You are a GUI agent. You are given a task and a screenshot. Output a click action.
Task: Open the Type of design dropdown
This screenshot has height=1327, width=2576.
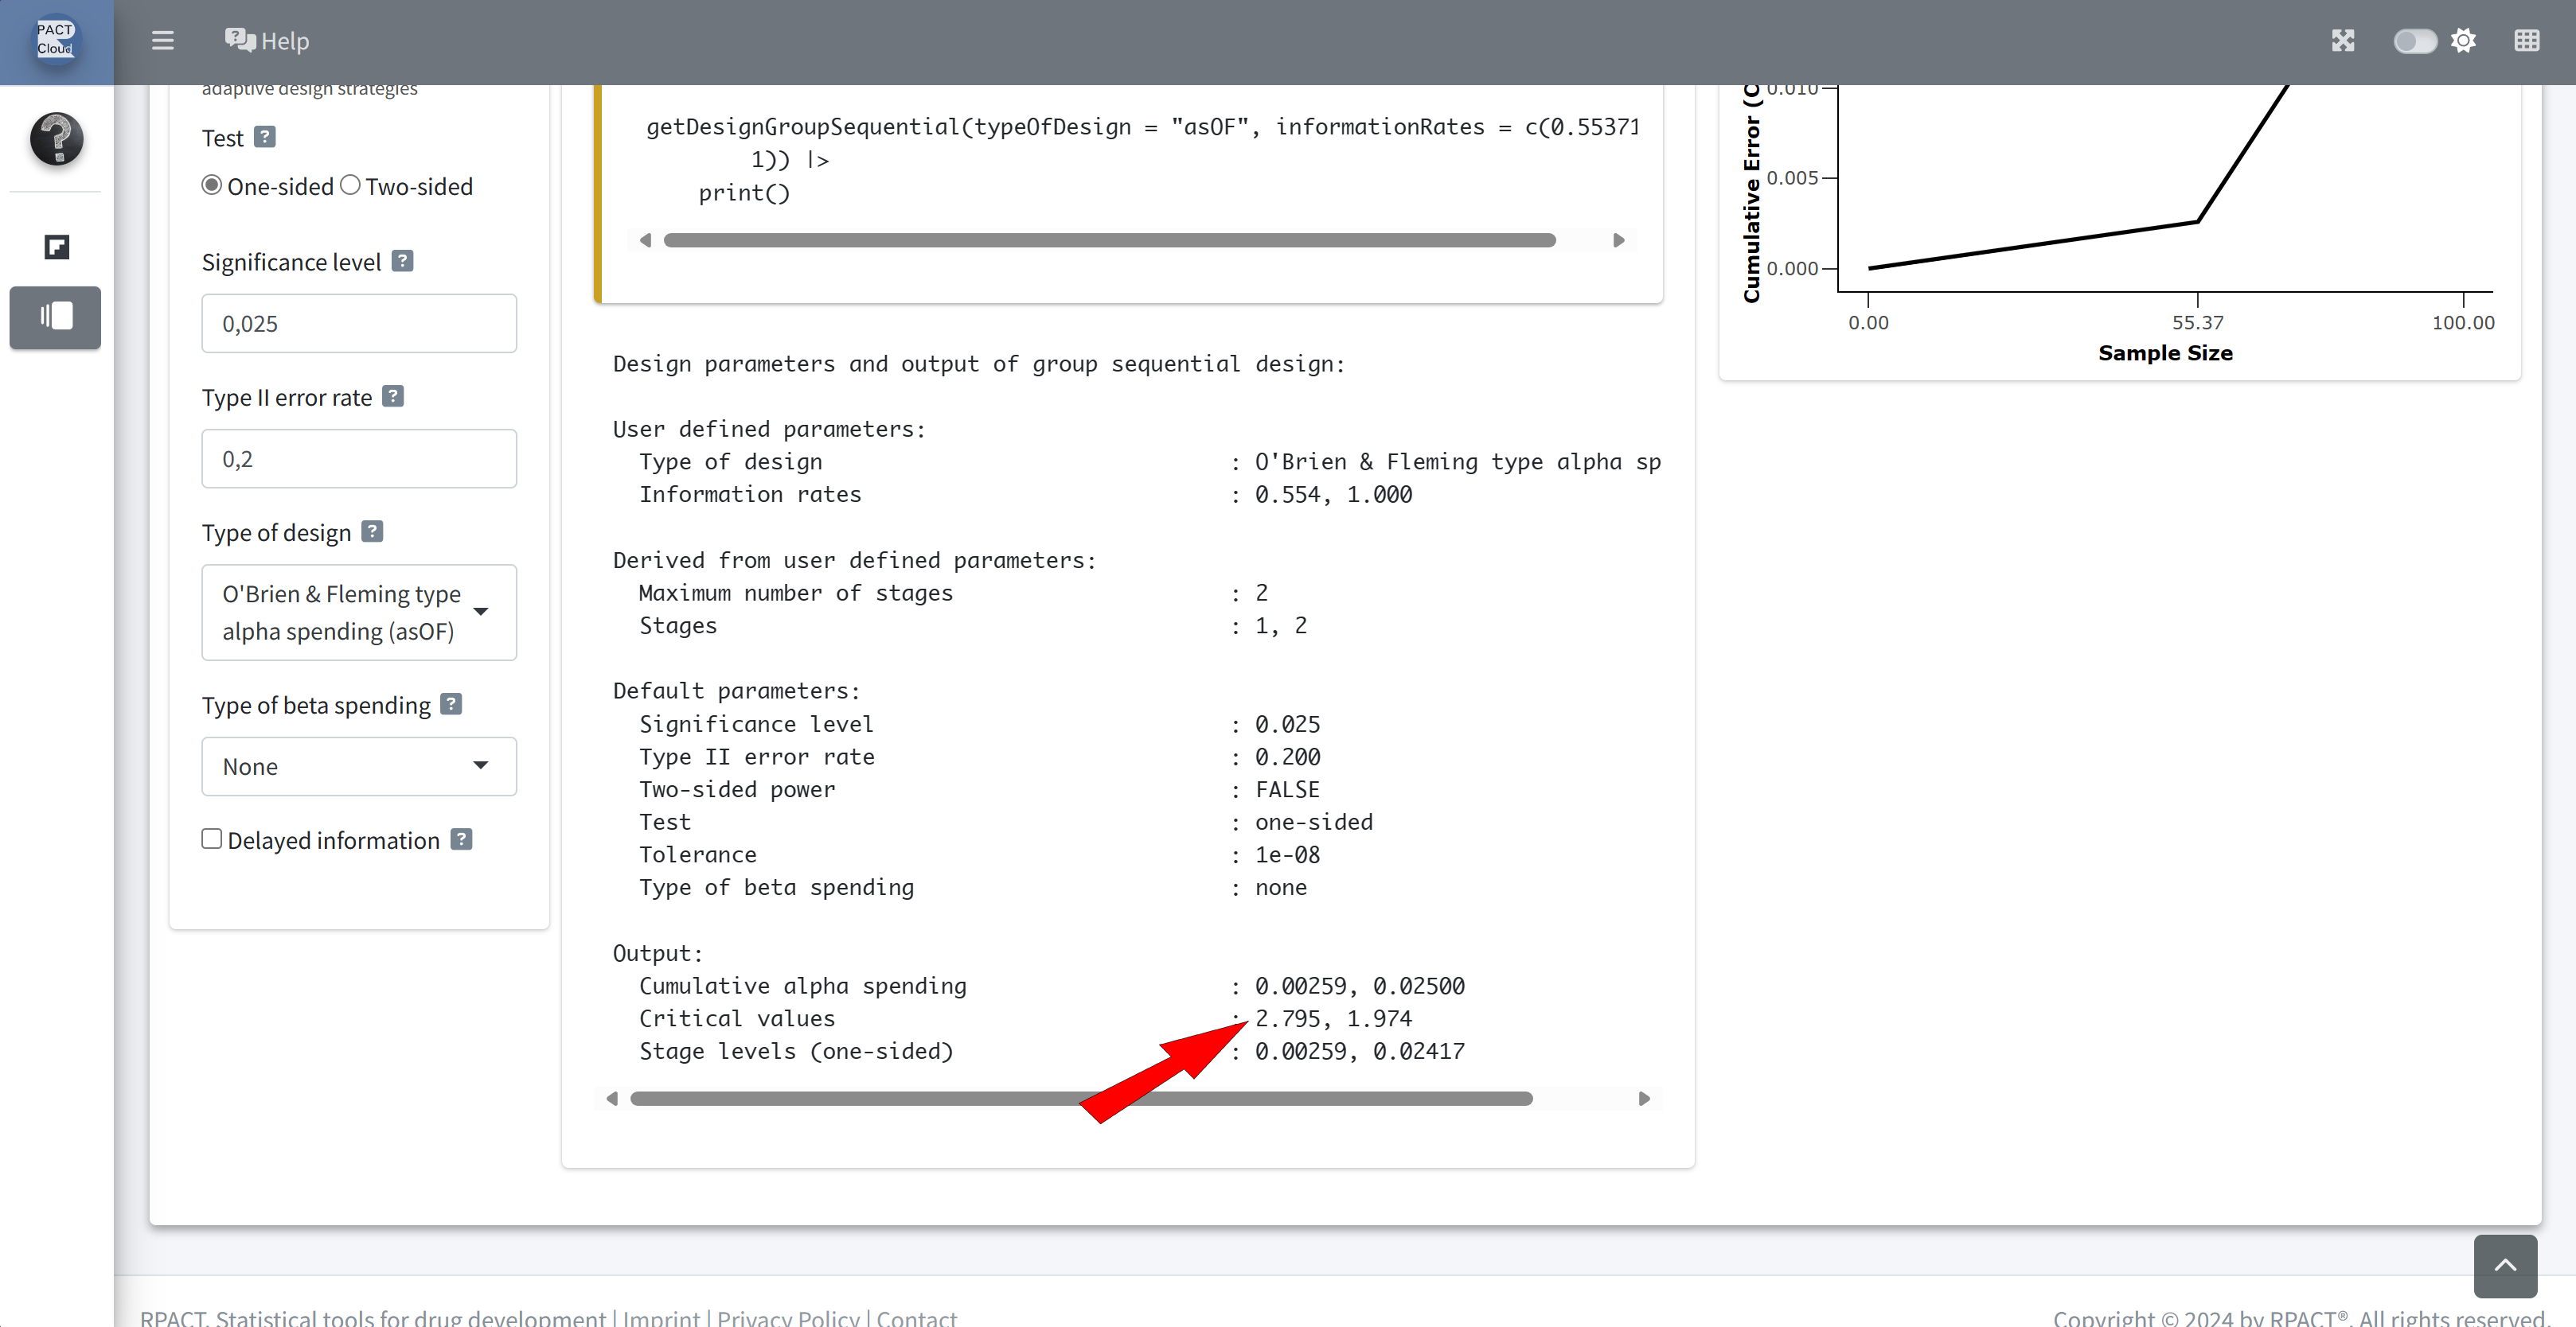[x=358, y=612]
